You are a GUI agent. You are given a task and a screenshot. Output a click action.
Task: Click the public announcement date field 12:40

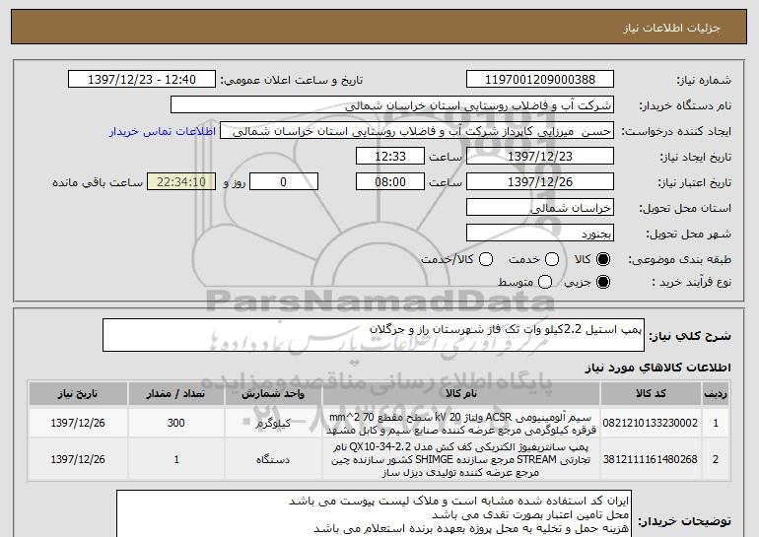point(142,80)
